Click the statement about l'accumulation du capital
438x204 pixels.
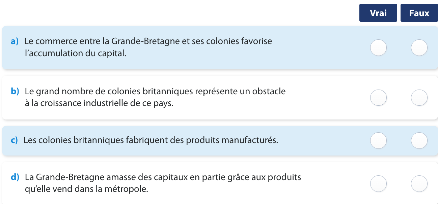(x=148, y=47)
